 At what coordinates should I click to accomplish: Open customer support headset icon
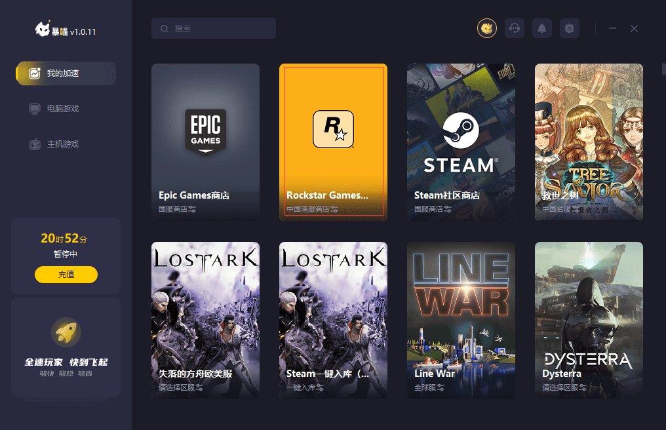tap(515, 28)
